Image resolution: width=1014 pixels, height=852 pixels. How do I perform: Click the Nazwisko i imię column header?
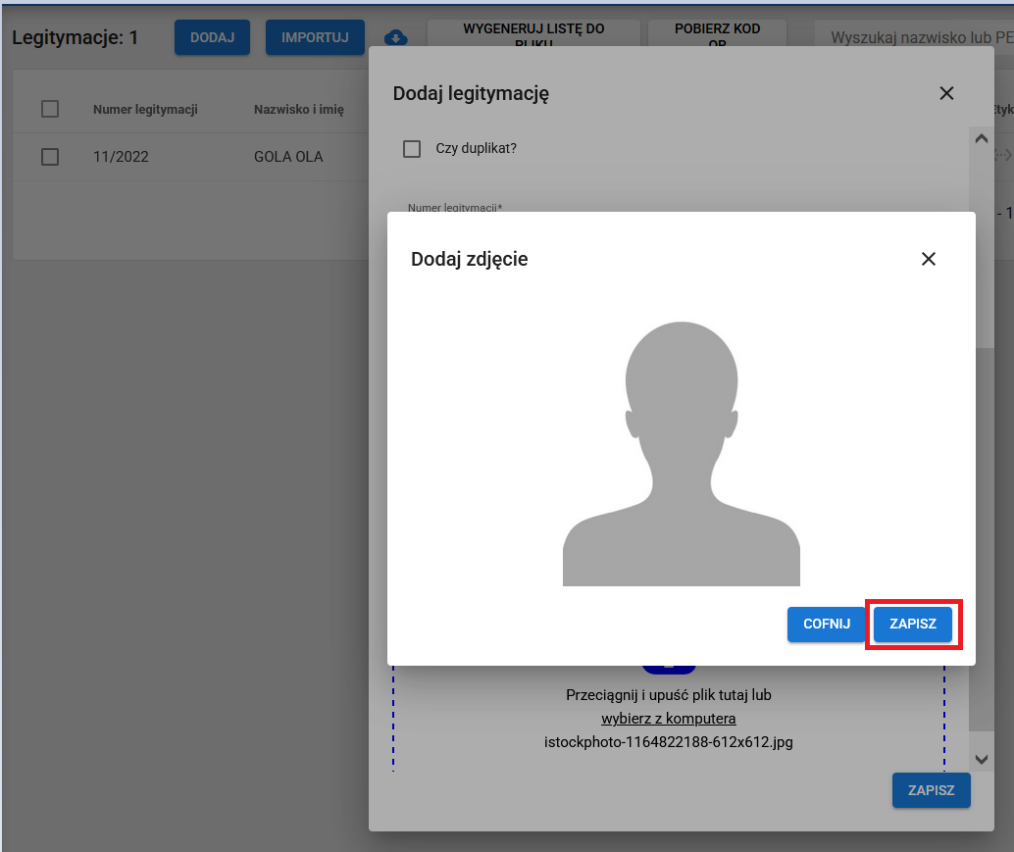298,110
